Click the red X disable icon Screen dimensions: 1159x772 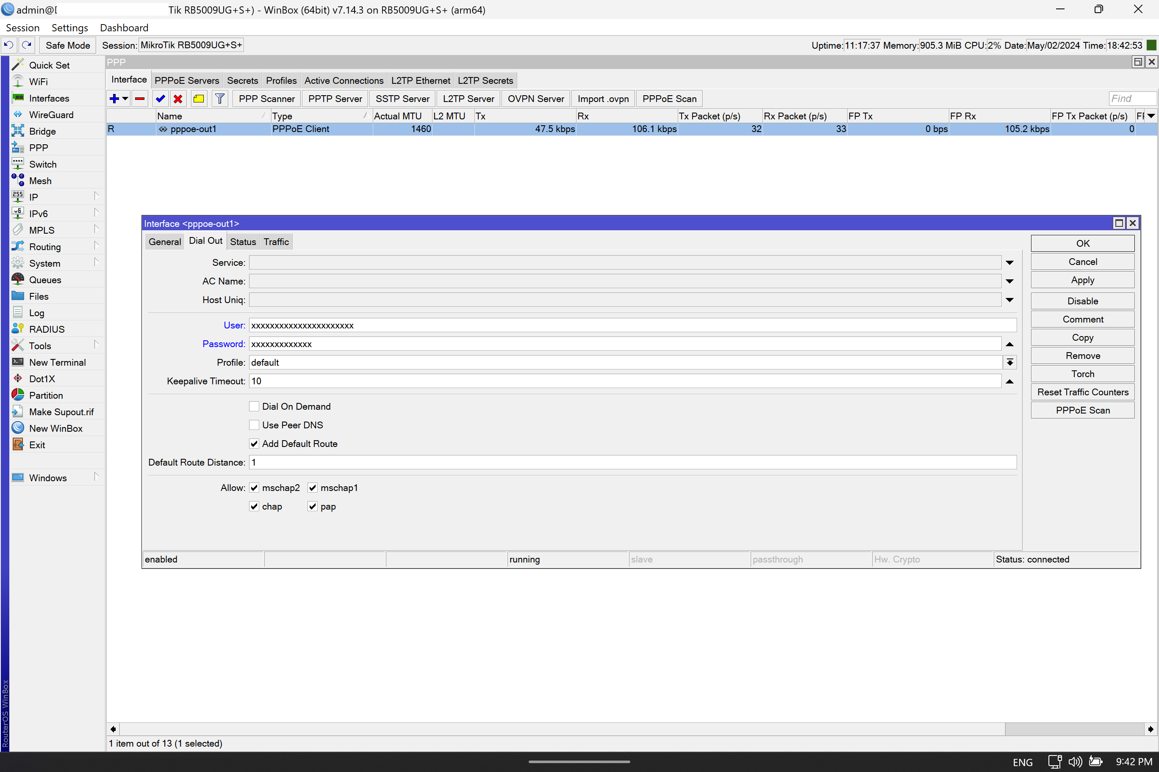tap(178, 99)
